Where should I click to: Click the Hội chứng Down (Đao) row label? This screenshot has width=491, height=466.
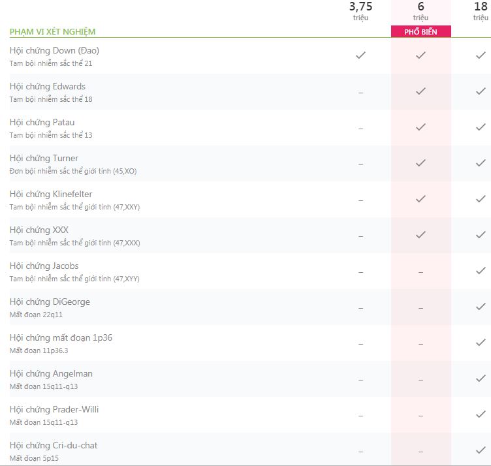tap(54, 50)
